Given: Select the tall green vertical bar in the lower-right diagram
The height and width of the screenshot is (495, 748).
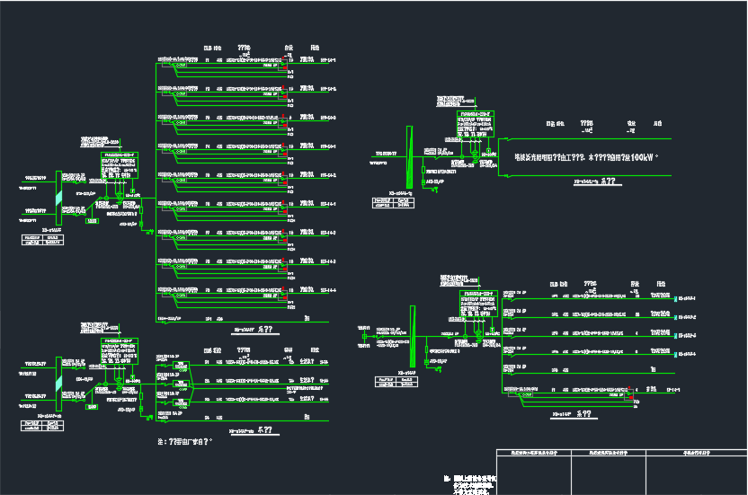Looking at the screenshot, I should click(412, 332).
